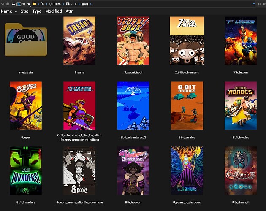Click the 8doors_arums_afterlife_adventure thumbnail
Screen dimensions: 266x211
[x=79, y=171]
